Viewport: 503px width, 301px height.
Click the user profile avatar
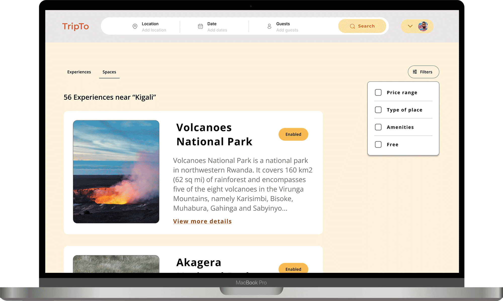[423, 26]
